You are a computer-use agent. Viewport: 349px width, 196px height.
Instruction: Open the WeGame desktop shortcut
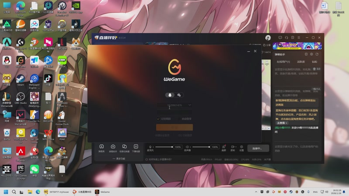tap(21, 62)
